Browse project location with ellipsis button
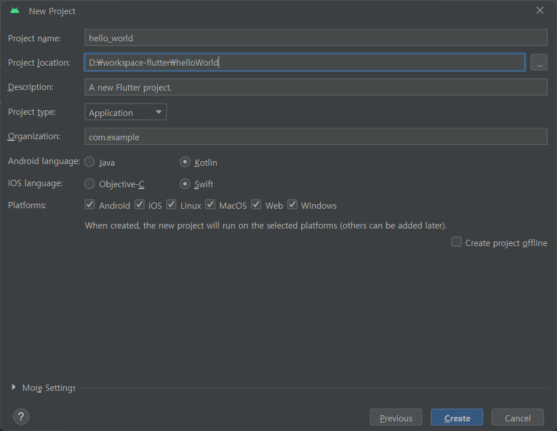This screenshot has height=431, width=557. tap(539, 62)
